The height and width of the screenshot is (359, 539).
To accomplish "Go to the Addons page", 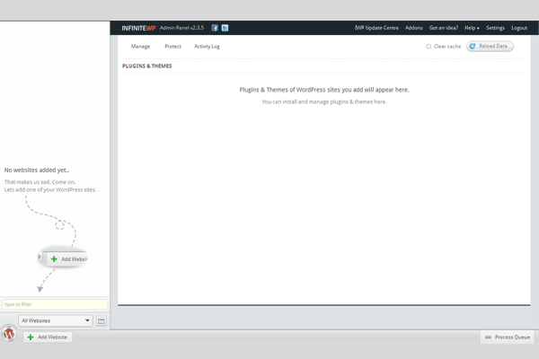I will pyautogui.click(x=413, y=28).
